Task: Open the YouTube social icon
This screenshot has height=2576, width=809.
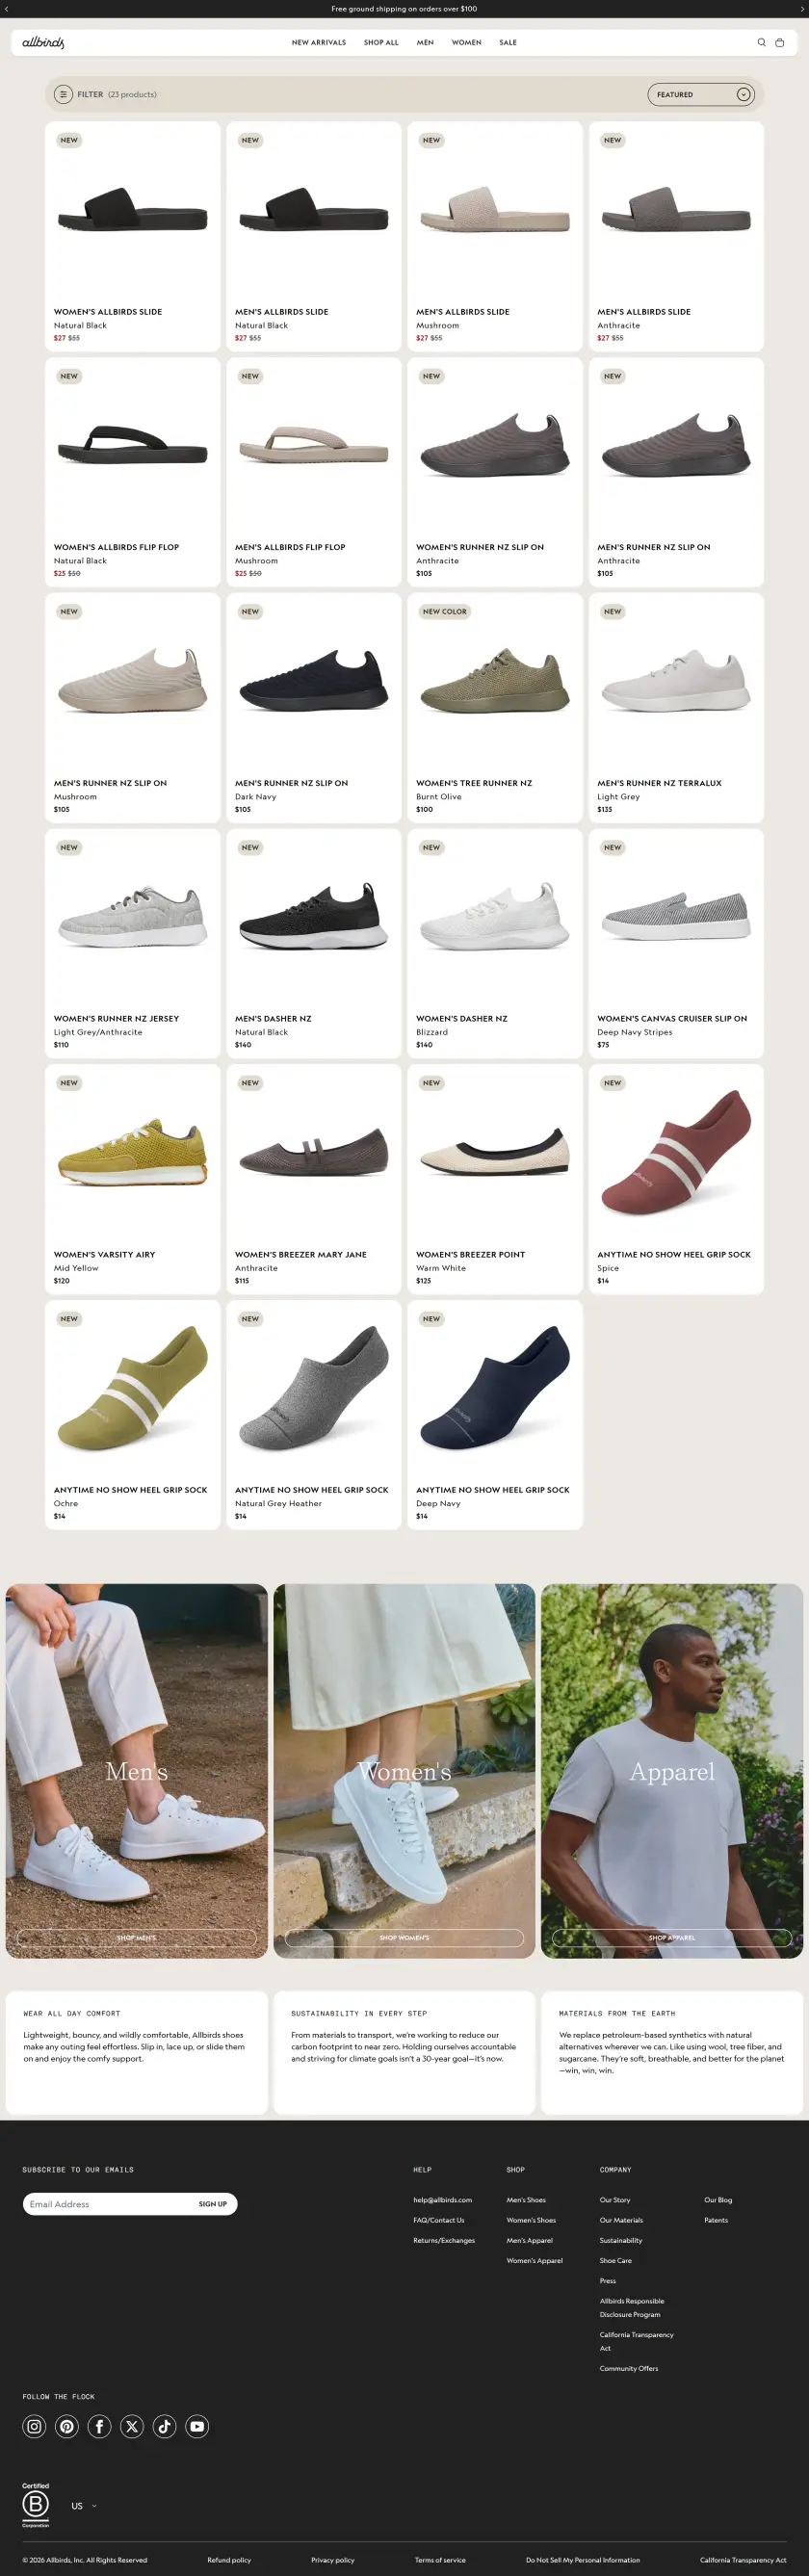Action: point(197,2426)
